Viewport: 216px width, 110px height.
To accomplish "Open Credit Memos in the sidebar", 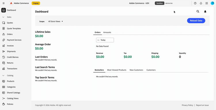I will (13, 57).
